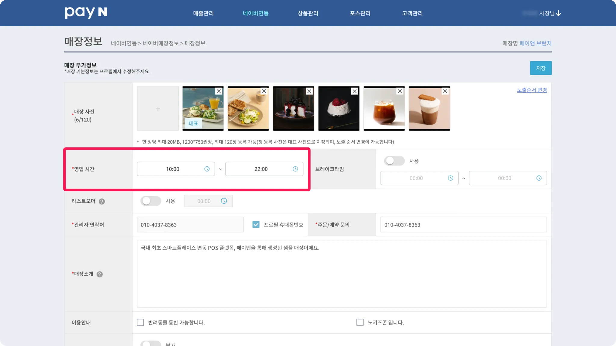The image size is (616, 346).
Task: Click clock icon in last order time field
Action: coord(224,201)
